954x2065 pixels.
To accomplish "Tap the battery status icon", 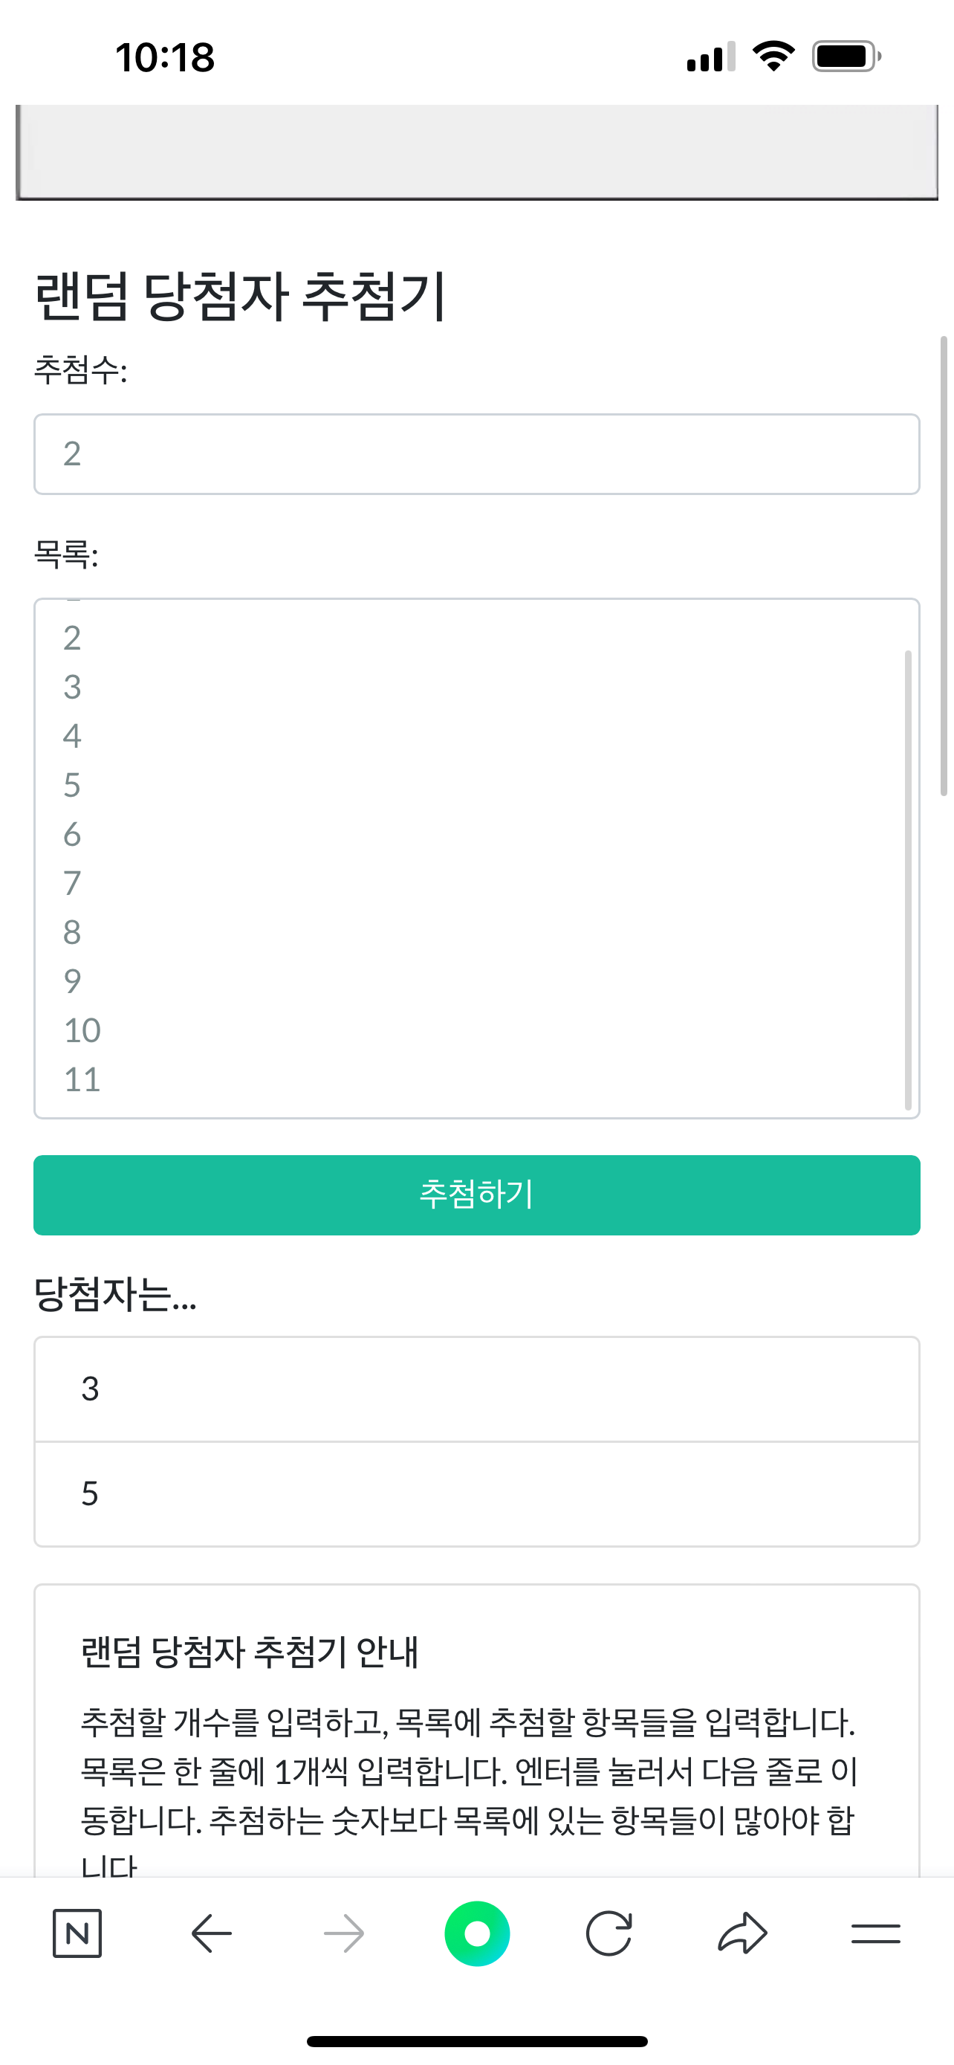I will coord(846,57).
